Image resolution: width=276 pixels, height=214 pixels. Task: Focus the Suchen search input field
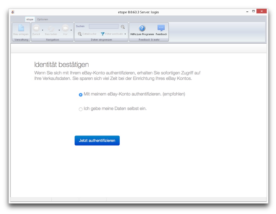[104, 27]
